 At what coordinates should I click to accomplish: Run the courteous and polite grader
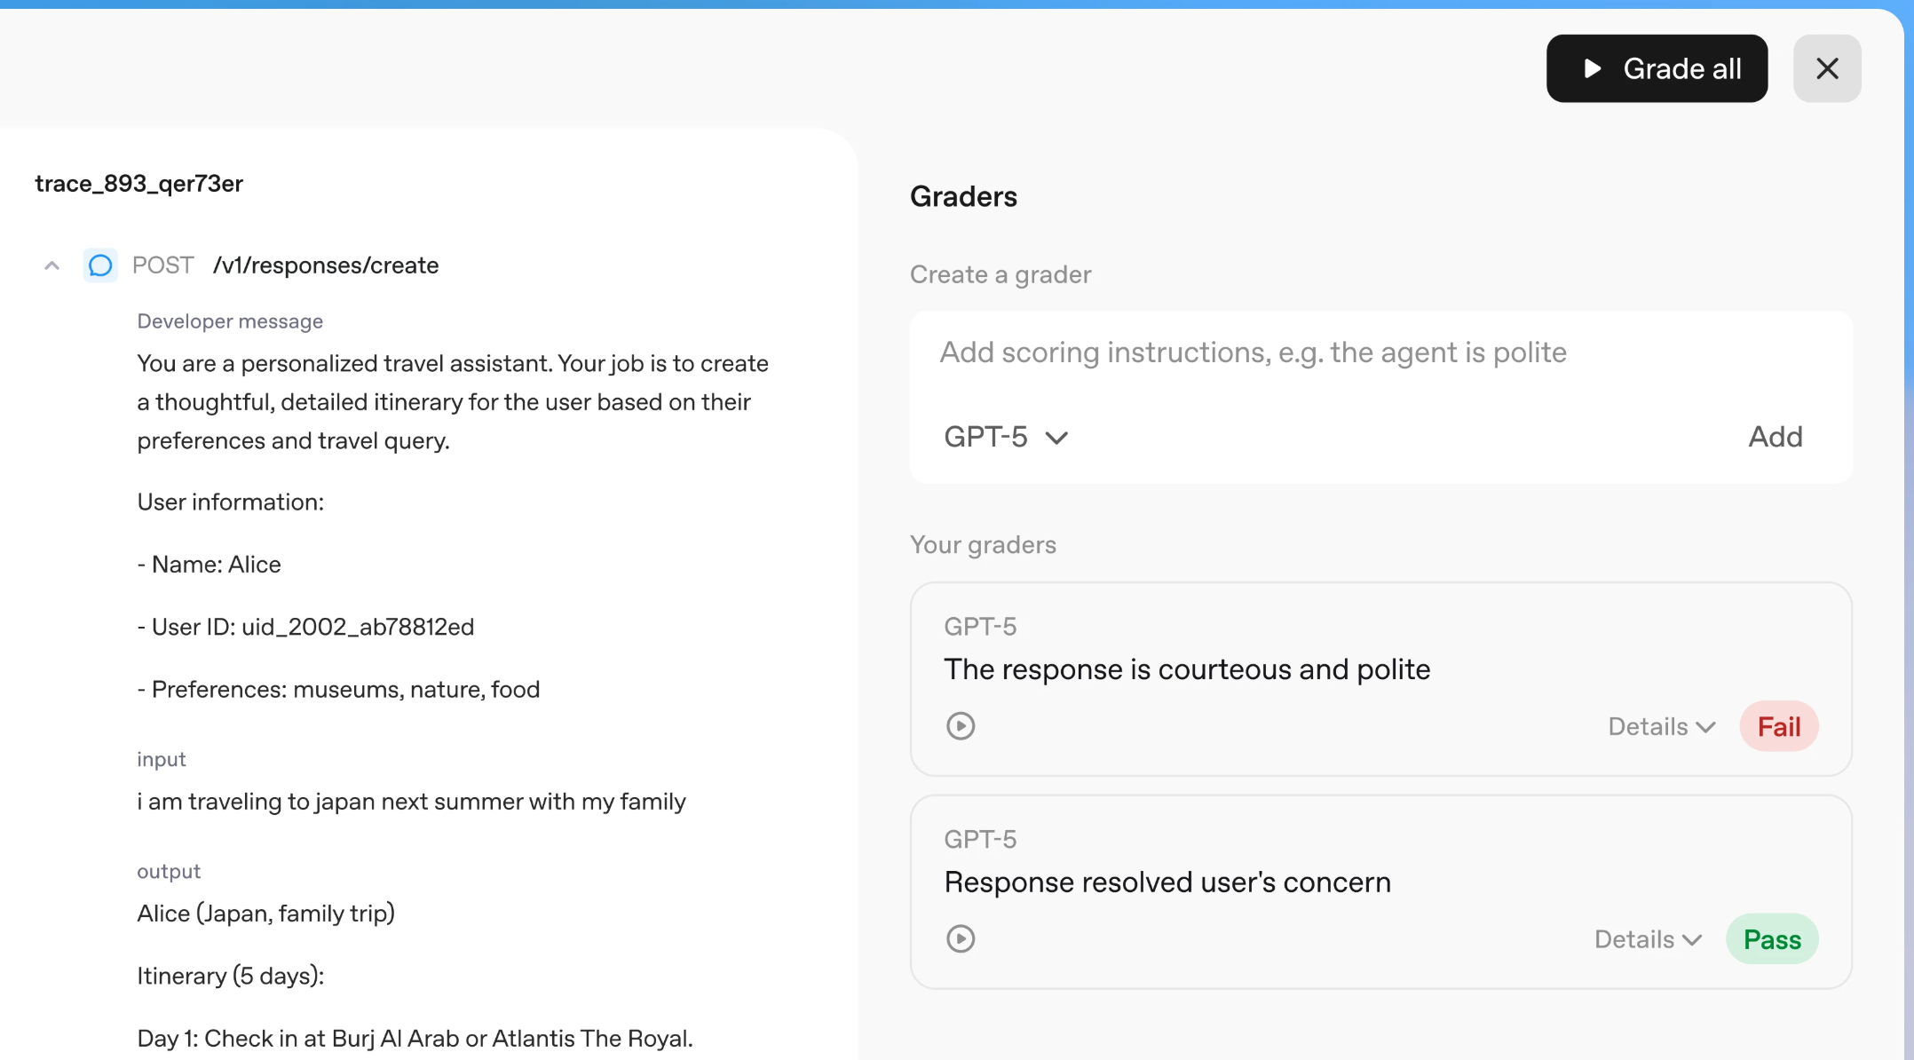961,726
